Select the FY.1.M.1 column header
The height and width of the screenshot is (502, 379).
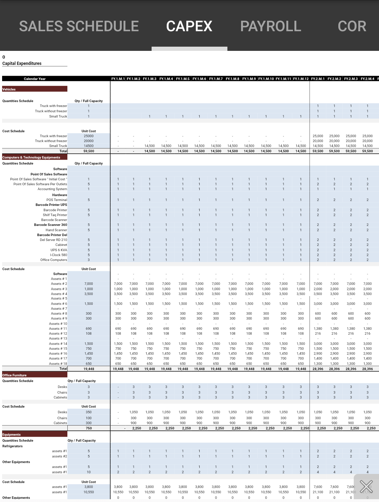click(118, 79)
